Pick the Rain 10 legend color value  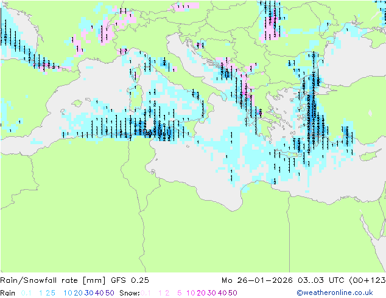(x=68, y=293)
